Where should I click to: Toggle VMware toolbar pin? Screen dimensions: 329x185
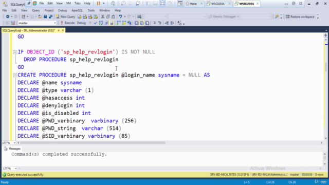(29, 4)
